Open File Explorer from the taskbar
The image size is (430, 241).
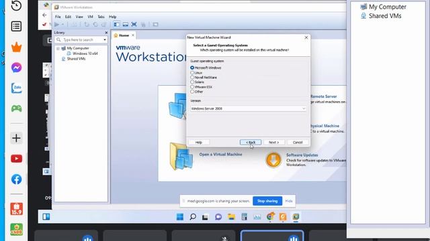pos(231,217)
